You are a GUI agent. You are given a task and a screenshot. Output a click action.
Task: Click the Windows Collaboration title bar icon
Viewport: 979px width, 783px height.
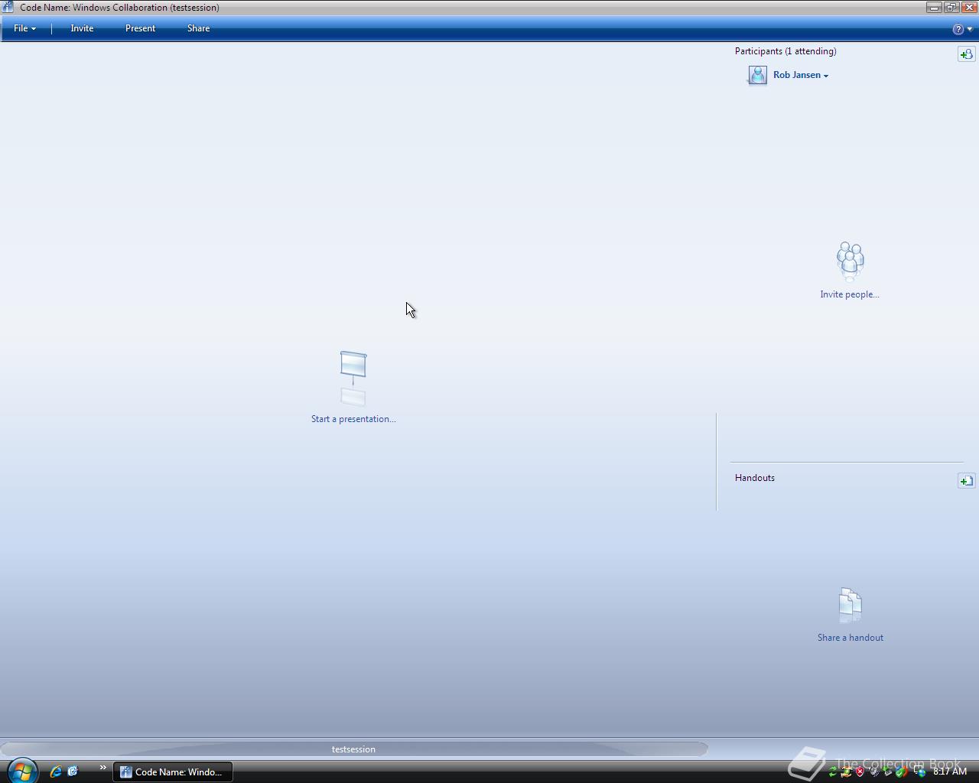[x=8, y=7]
